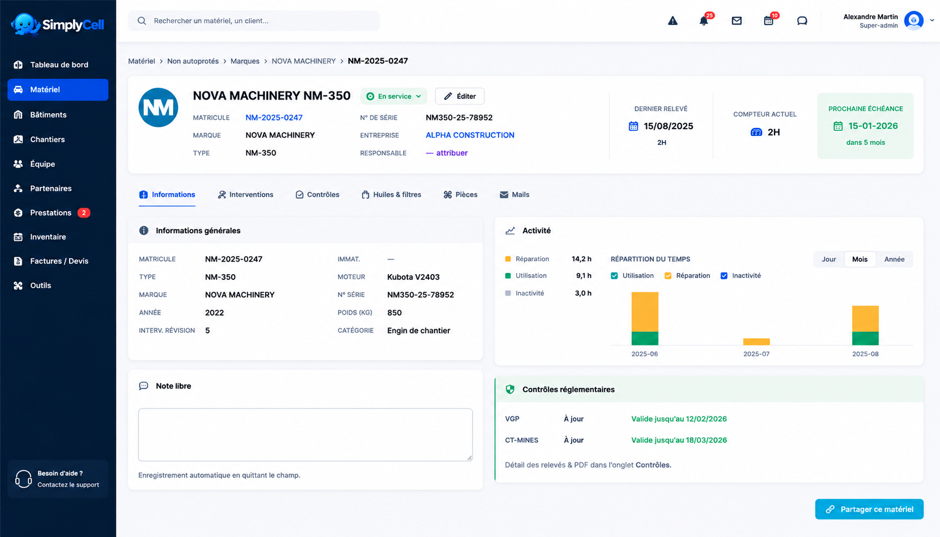Focus the search field for matériel or client

254,21
